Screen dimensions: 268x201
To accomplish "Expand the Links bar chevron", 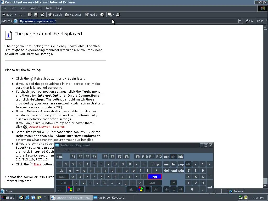I will tap(266, 20).
